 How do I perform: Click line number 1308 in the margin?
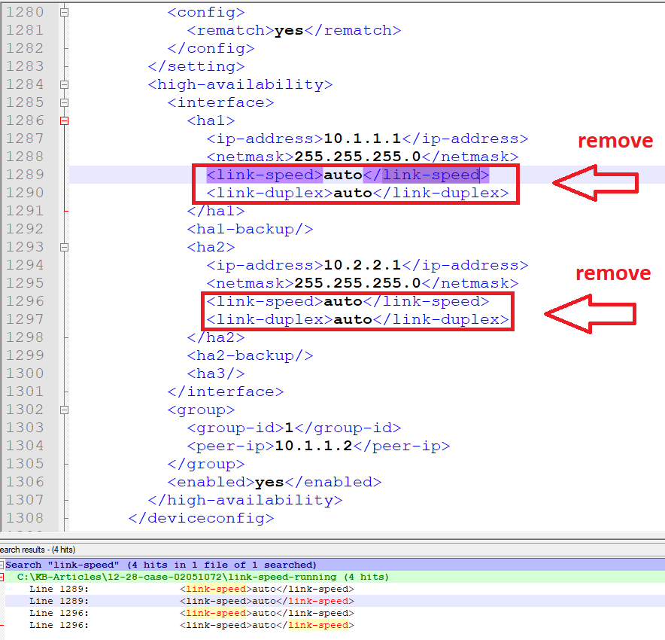[x=25, y=518]
